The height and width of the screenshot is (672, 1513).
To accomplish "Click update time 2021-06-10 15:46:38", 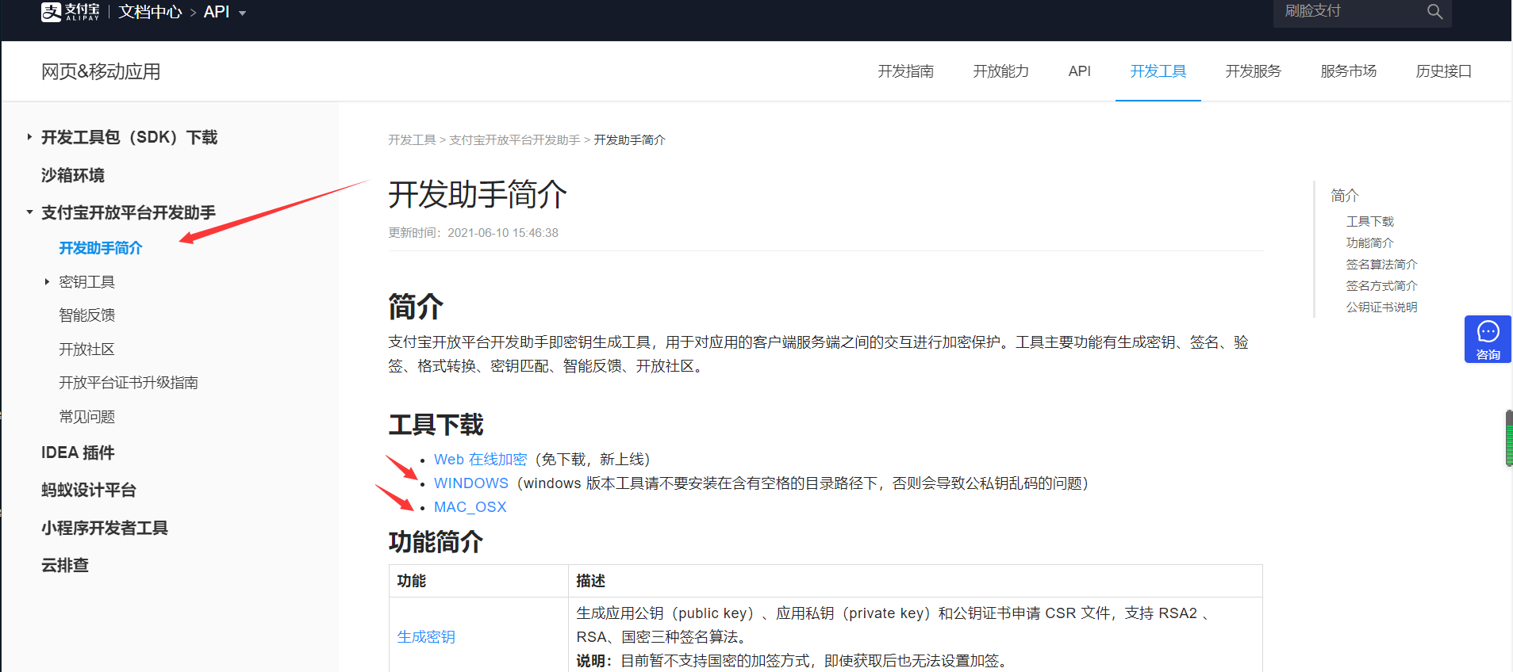I will click(503, 233).
